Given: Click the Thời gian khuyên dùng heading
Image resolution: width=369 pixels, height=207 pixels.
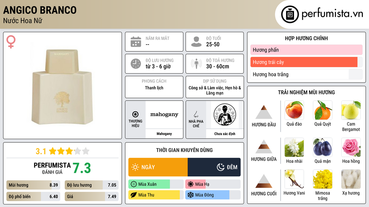Looking at the screenshot, I should click(x=184, y=150).
